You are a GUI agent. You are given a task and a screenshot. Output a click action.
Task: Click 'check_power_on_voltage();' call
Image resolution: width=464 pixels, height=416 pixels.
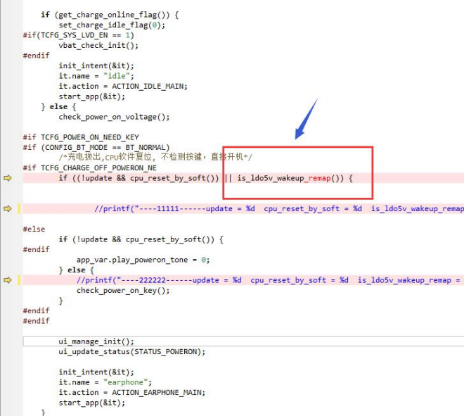click(114, 117)
